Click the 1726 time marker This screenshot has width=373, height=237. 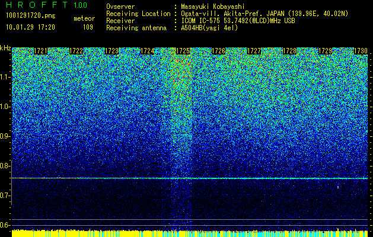point(218,51)
